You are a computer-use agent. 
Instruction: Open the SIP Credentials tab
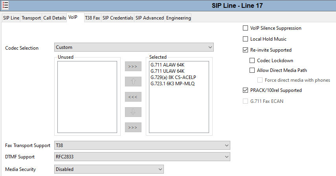tap(118, 18)
